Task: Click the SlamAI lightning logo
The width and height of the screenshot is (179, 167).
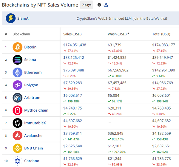Action: 11,18
